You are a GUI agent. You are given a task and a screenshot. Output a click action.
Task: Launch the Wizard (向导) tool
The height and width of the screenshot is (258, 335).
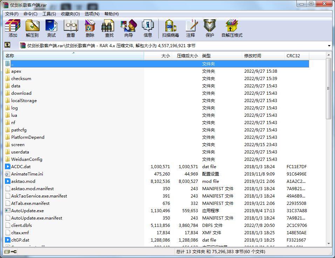coord(129,28)
